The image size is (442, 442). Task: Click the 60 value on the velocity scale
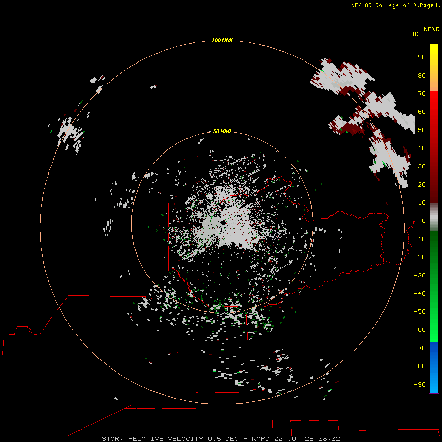click(422, 111)
